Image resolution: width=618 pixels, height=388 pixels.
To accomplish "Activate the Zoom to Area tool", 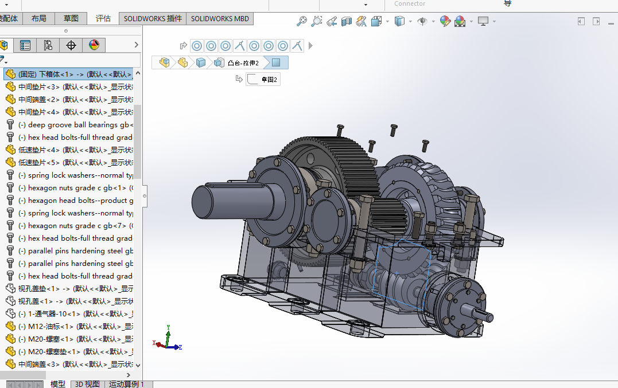I will (317, 21).
